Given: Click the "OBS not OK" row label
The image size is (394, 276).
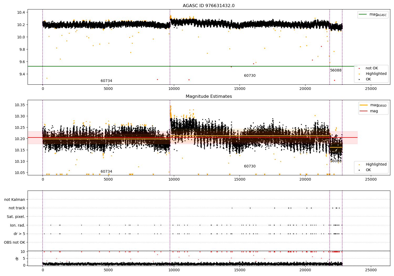Looking at the screenshot, I should pos(15,242).
